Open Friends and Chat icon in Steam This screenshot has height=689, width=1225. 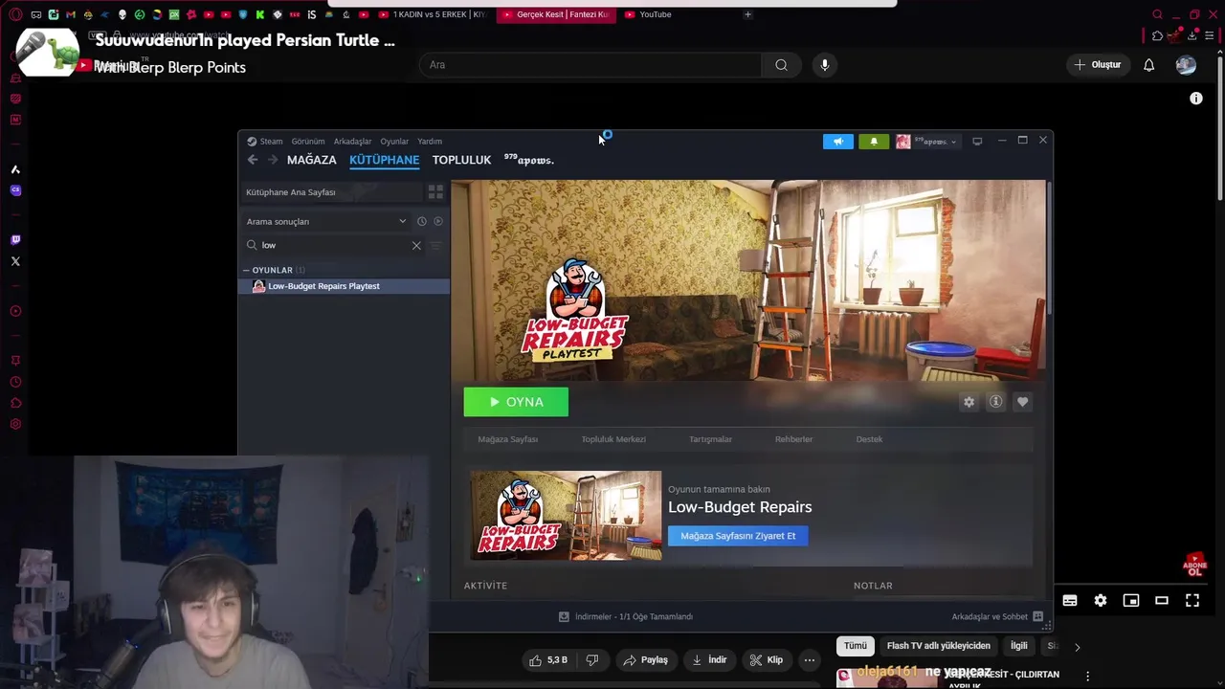point(1037,617)
